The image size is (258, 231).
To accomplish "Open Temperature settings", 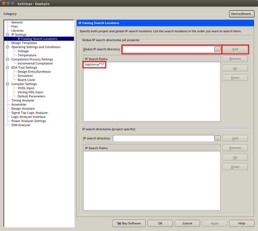I will pos(27,55).
